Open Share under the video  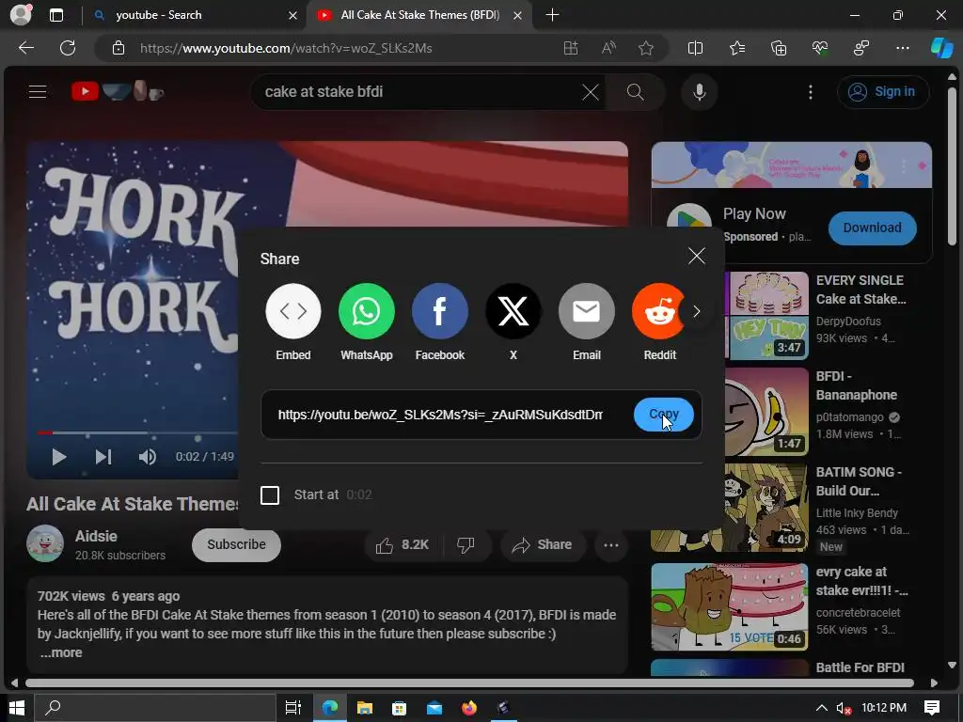tap(543, 544)
